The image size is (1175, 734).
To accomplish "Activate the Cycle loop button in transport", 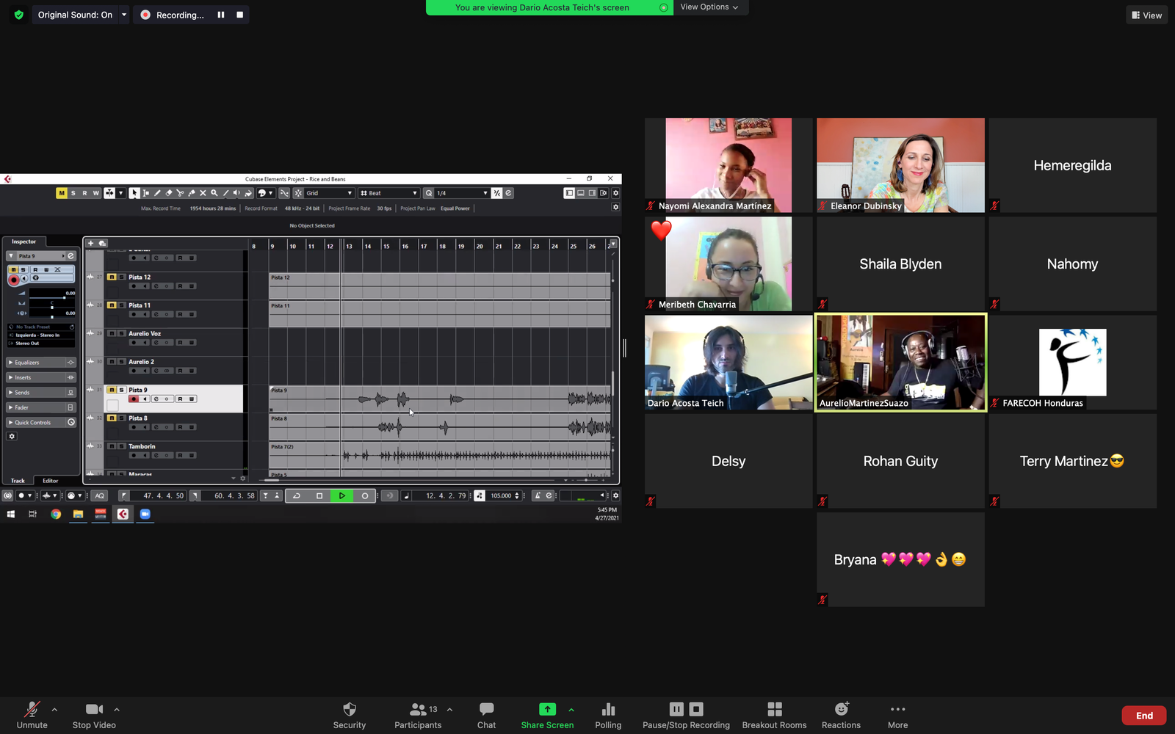I will 297,496.
